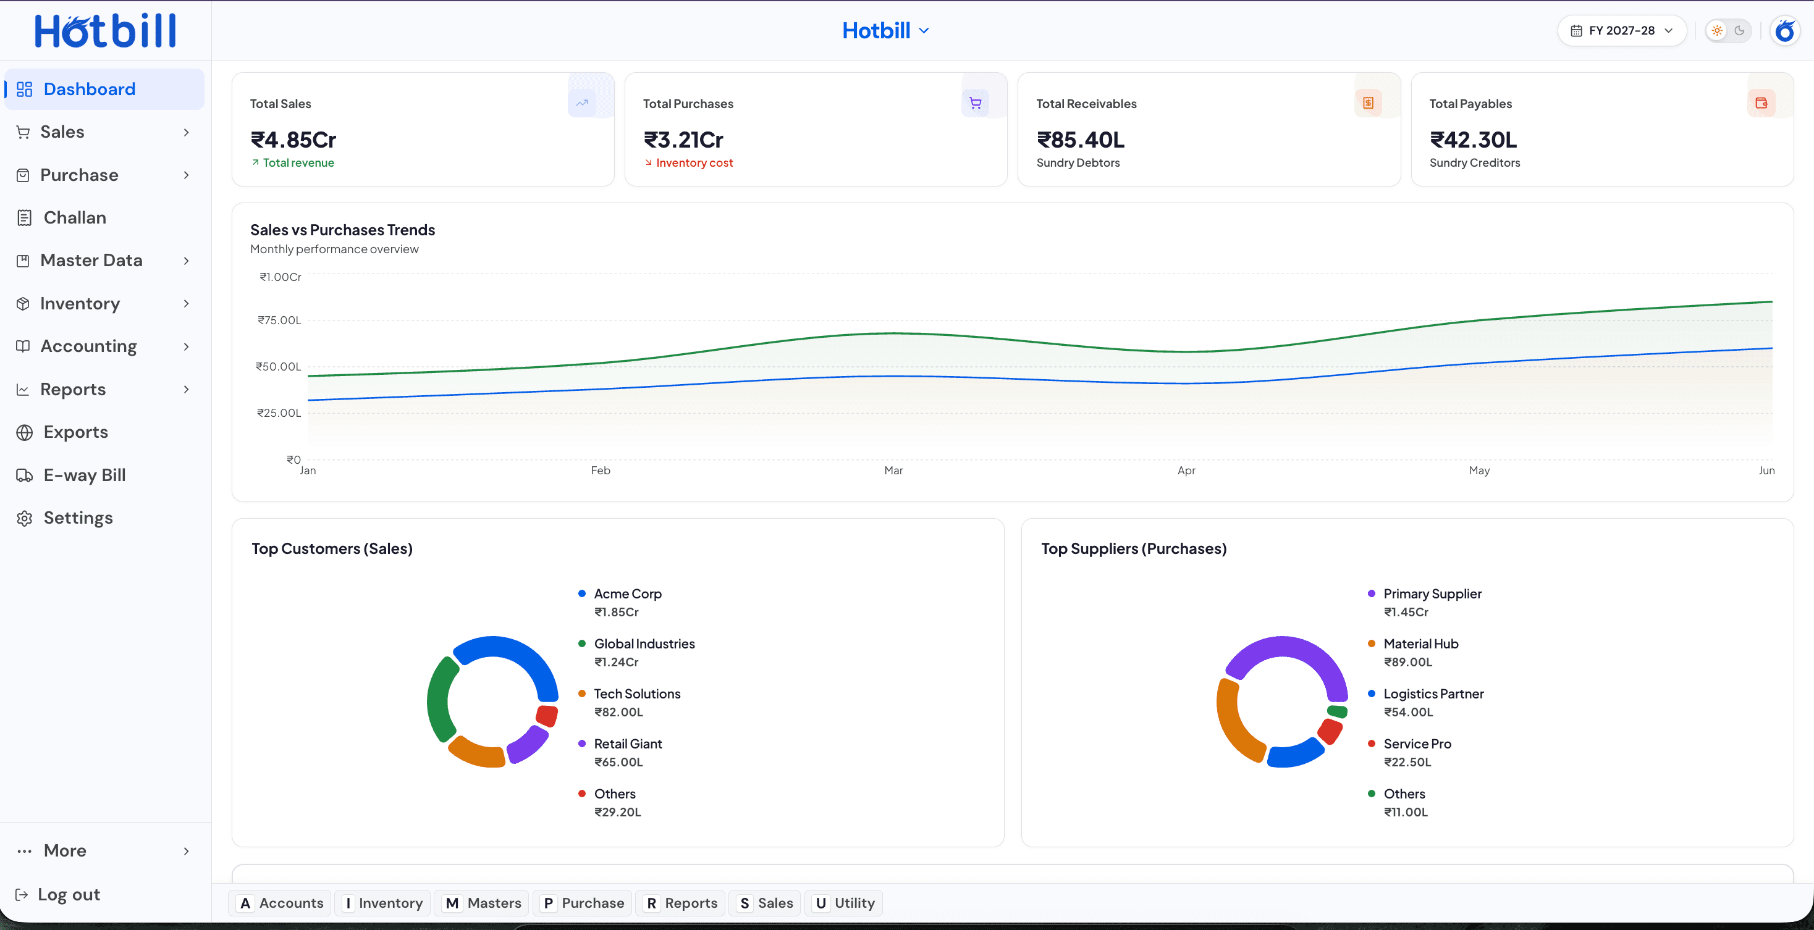Open the Settings menu item
The image size is (1814, 930).
104,519
